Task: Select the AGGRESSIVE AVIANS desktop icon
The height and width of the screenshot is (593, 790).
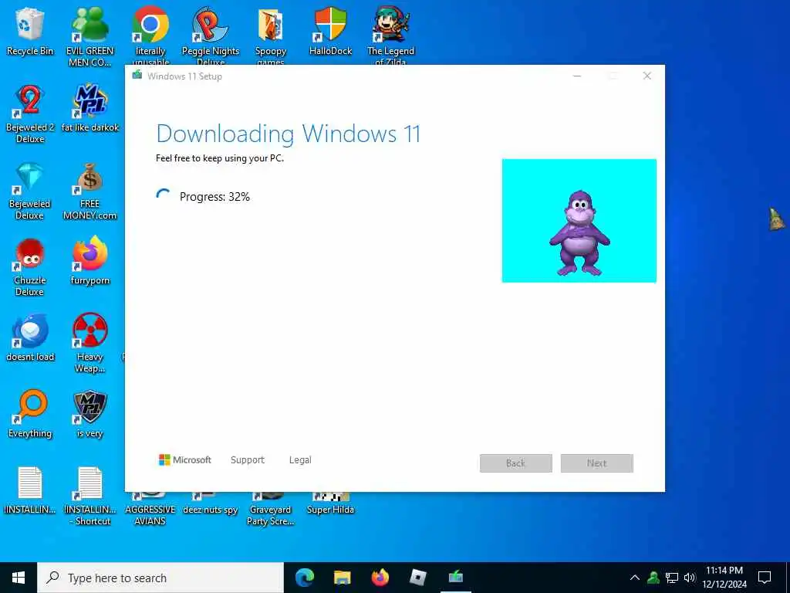Action: 150,510
